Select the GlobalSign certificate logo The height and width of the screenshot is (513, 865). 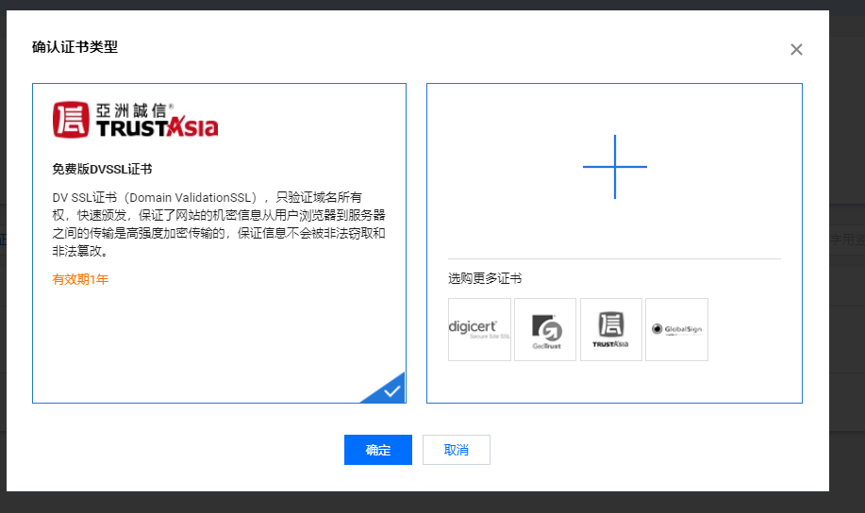pos(677,330)
